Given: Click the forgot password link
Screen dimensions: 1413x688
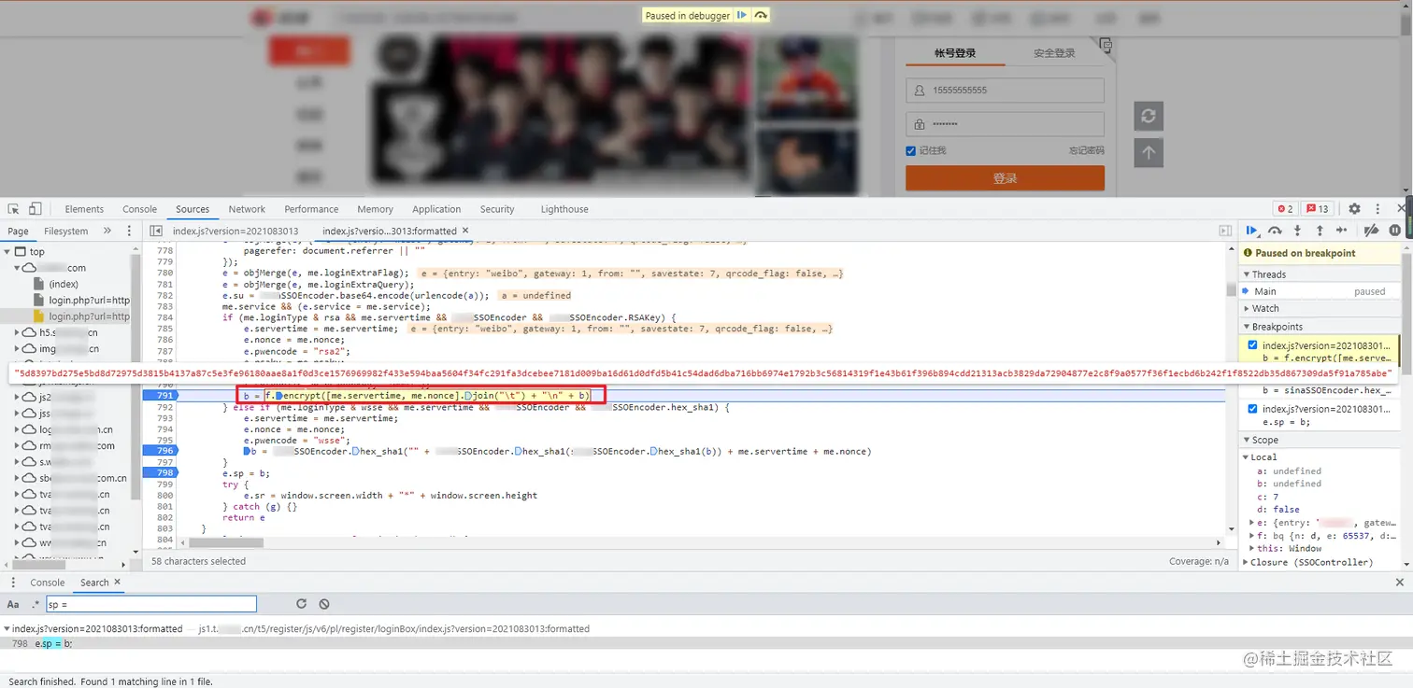Looking at the screenshot, I should pyautogui.click(x=1087, y=150).
